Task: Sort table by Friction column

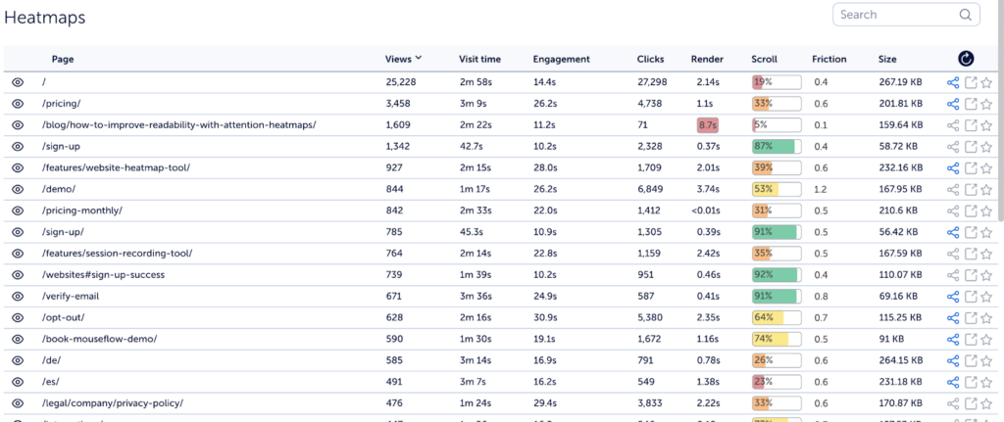Action: (829, 60)
